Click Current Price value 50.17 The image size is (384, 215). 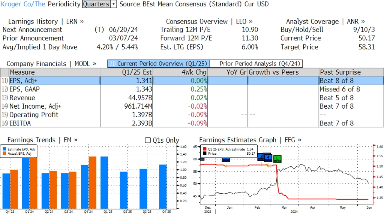point(367,38)
